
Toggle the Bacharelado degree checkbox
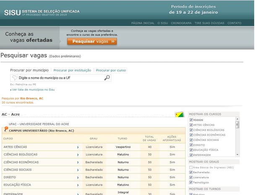(x=191, y=172)
